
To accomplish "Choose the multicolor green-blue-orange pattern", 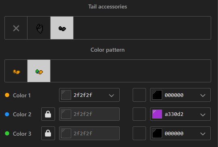I will [x=39, y=71].
